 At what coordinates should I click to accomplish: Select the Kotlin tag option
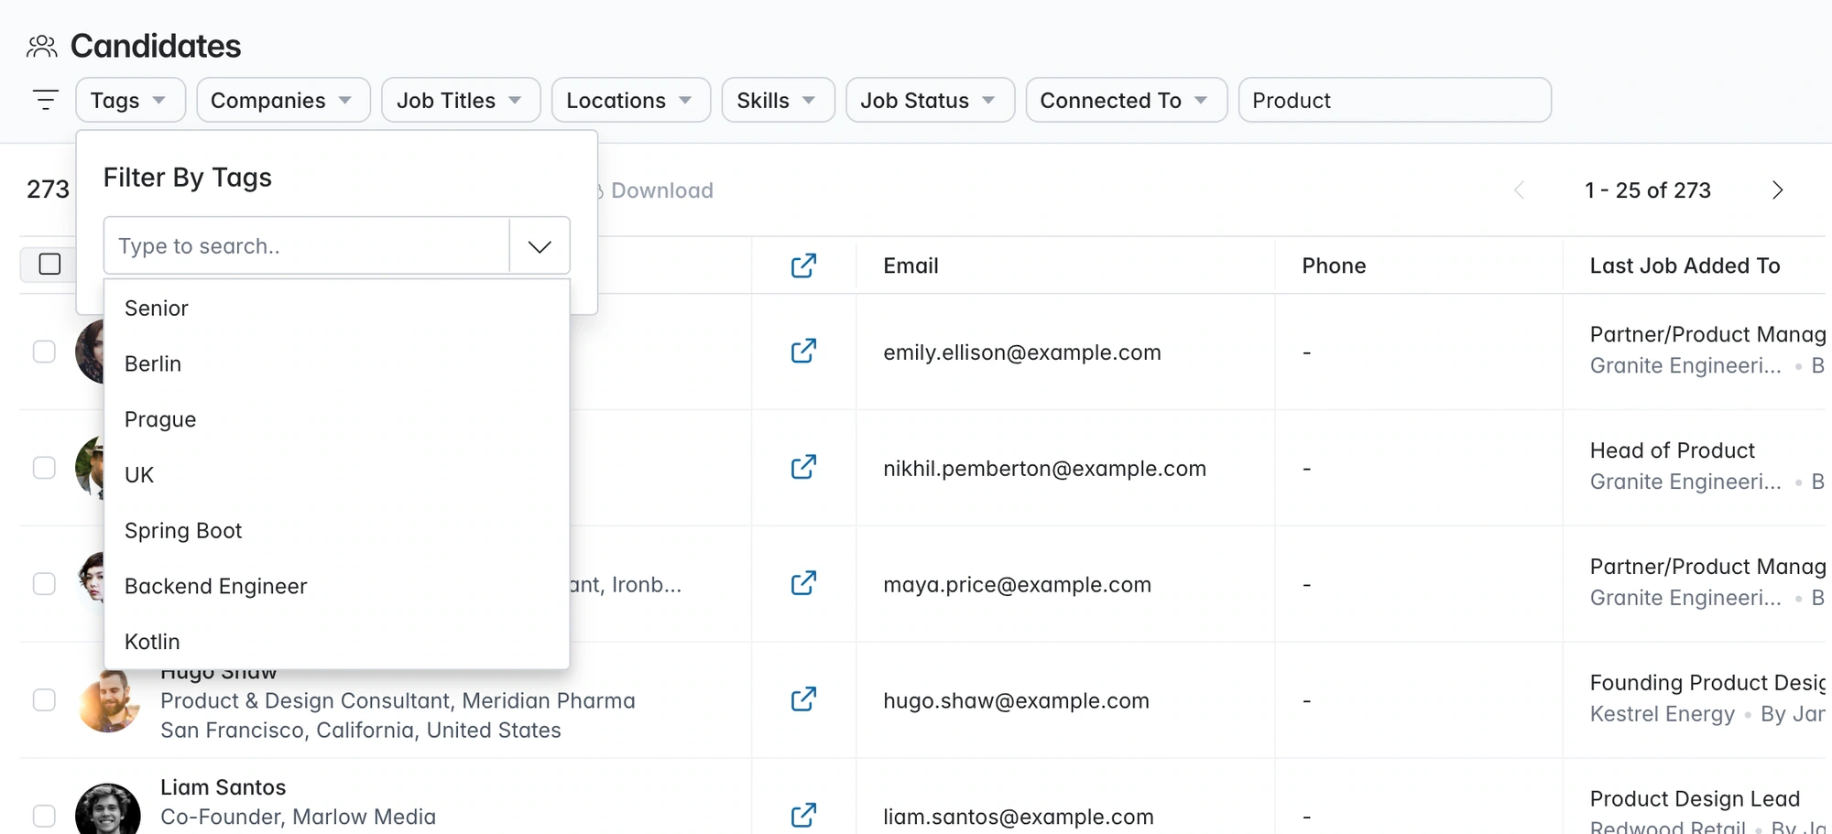(x=337, y=642)
